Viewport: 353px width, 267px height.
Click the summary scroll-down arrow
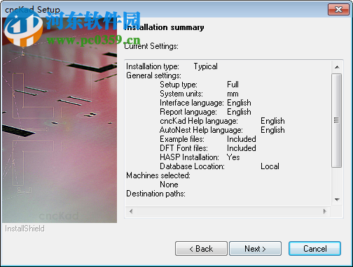click(337, 200)
